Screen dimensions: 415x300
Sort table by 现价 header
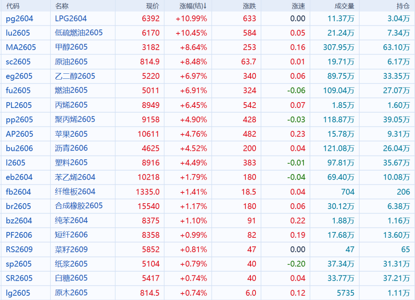(153, 6)
